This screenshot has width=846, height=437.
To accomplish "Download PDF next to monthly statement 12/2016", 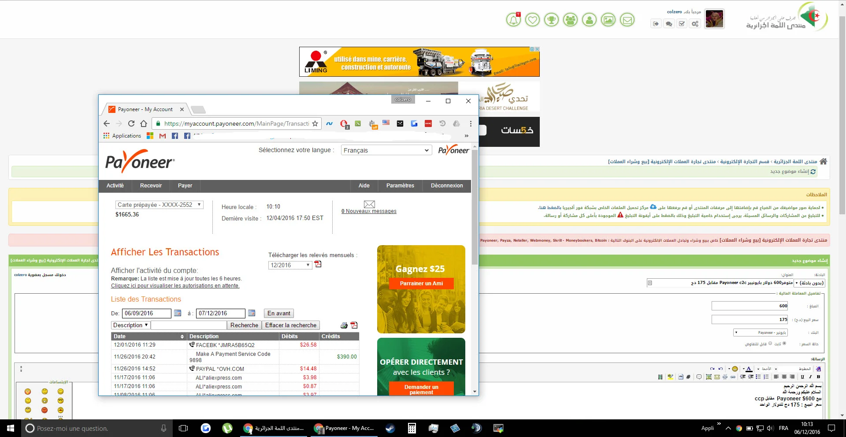I will coord(318,265).
